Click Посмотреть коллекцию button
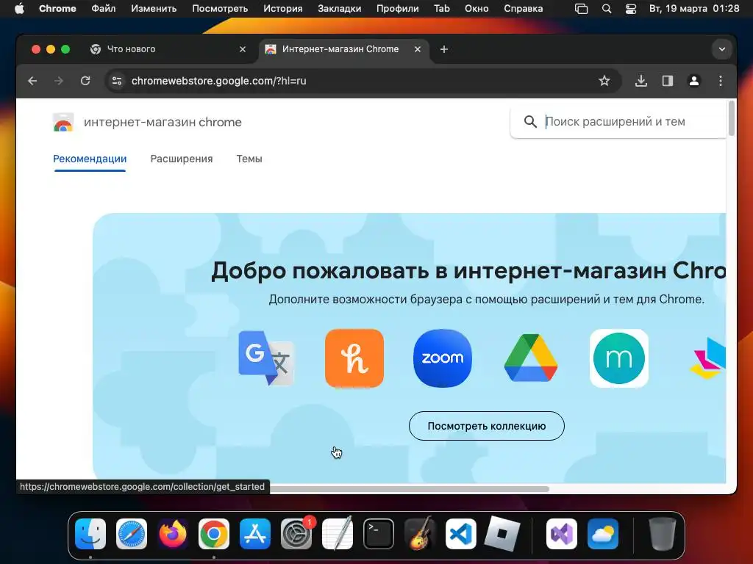 click(x=487, y=426)
